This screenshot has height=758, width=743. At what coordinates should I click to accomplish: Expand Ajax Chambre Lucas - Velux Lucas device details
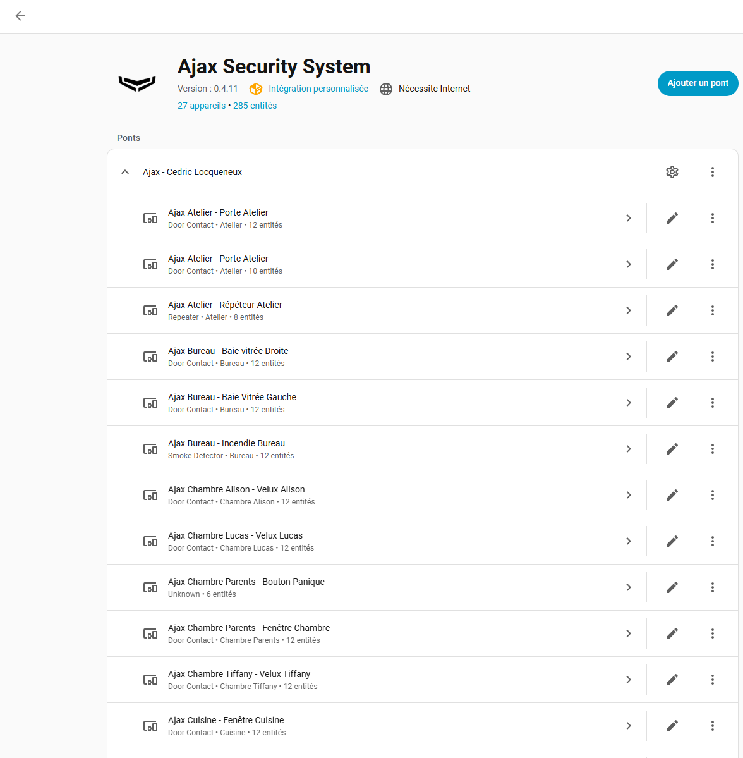pos(629,541)
